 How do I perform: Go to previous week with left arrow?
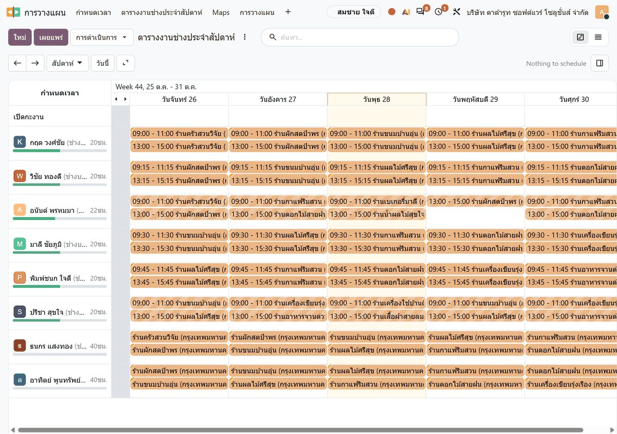[x=17, y=63]
